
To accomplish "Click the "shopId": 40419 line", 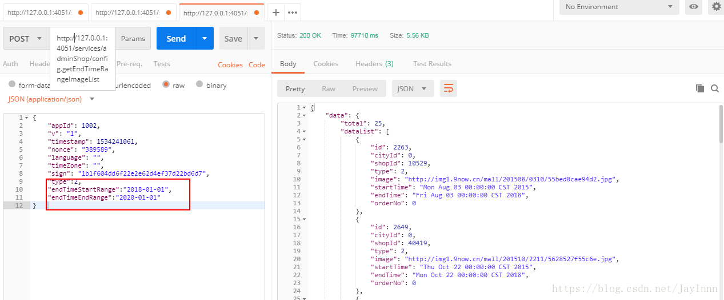I will (401, 243).
